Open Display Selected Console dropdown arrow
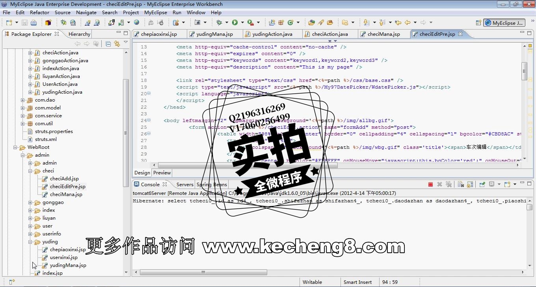536x287 pixels. tap(499, 184)
